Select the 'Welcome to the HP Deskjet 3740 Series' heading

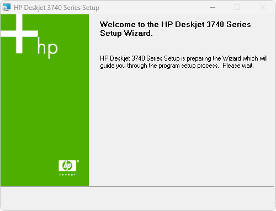click(176, 24)
